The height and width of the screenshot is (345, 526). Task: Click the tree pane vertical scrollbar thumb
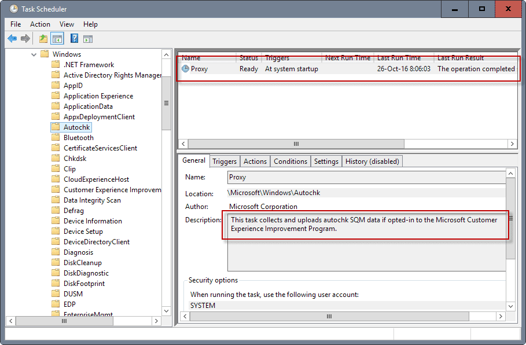coord(167,104)
